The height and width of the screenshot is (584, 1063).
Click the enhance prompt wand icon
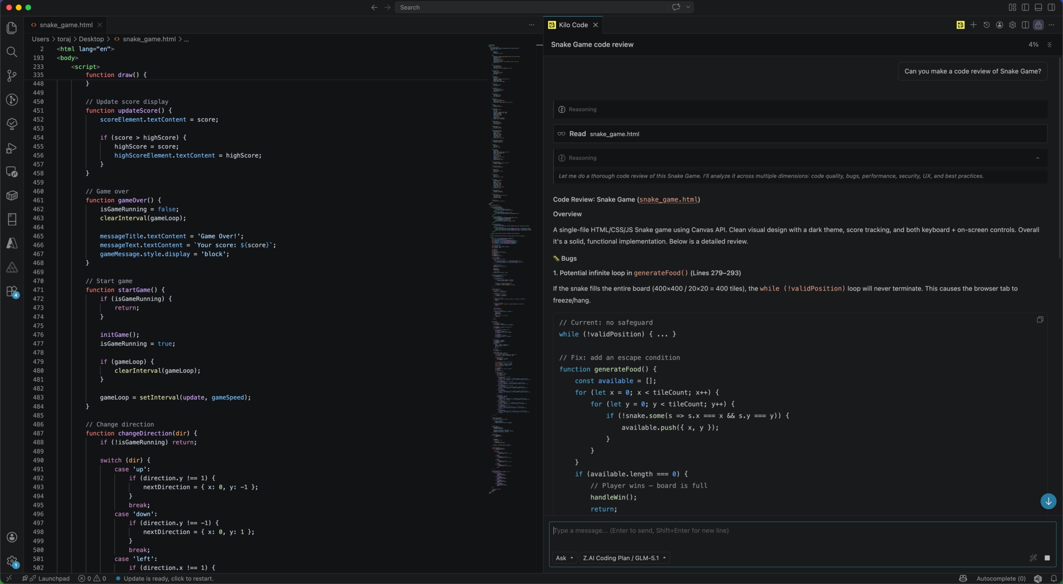(1033, 558)
